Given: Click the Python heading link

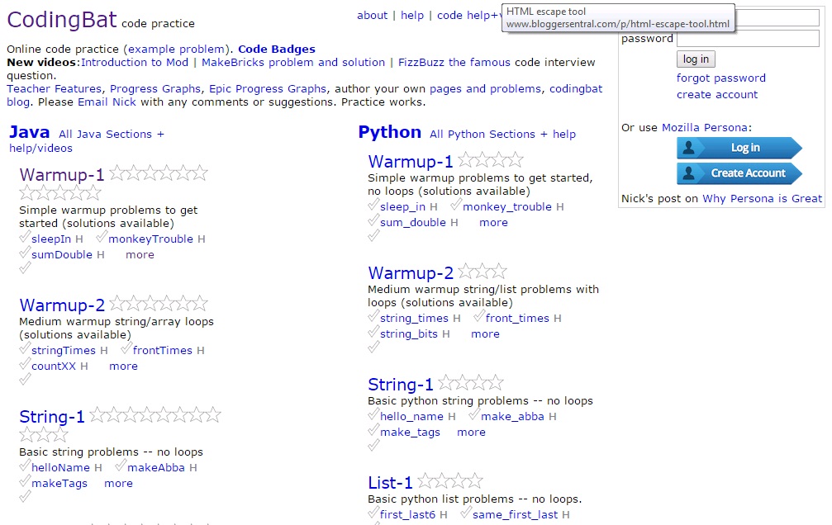Looking at the screenshot, I should [389, 132].
